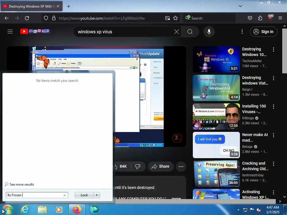Click the Firefox taskbar icon

pyautogui.click(x=77, y=209)
